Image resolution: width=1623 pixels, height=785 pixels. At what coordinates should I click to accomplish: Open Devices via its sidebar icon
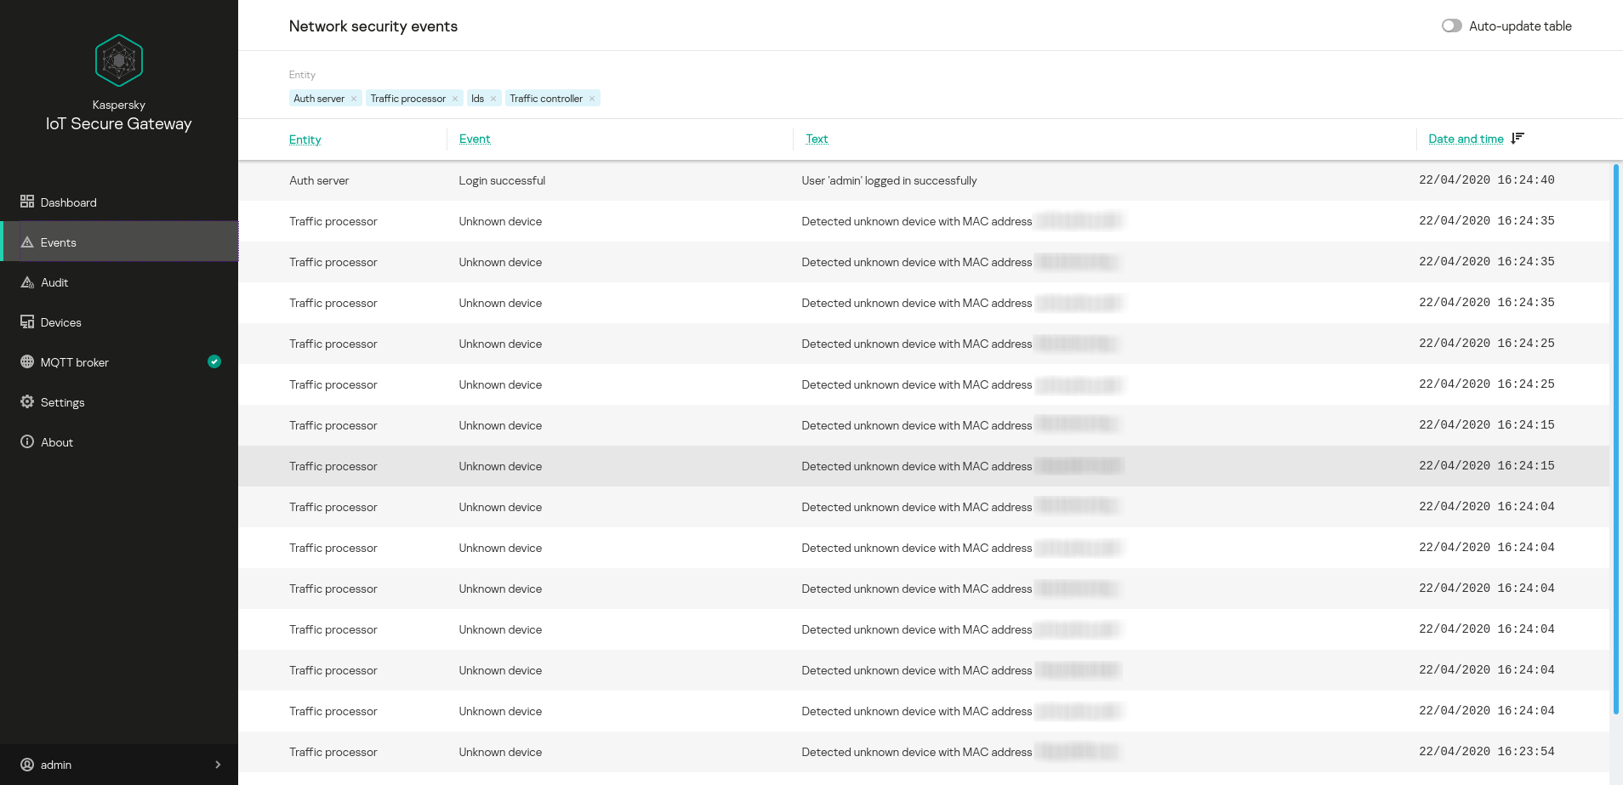coord(27,322)
